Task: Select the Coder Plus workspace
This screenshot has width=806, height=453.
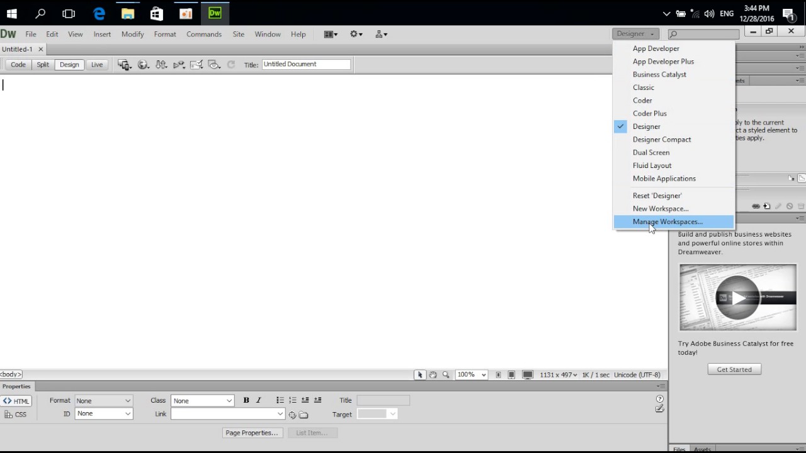Action: (x=674, y=114)
